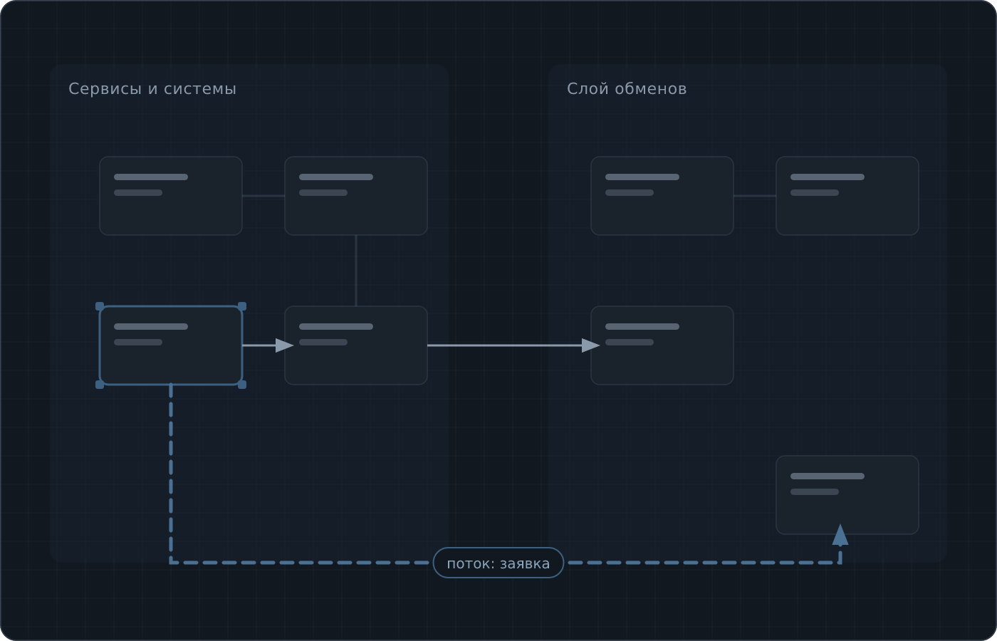997x641 pixels.
Task: Select the "Слой обменов" group title
Action: coord(627,89)
